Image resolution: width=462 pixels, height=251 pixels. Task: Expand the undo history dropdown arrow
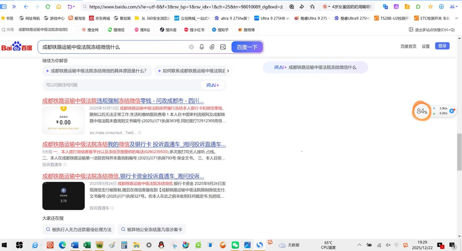pyautogui.click(x=74, y=7)
